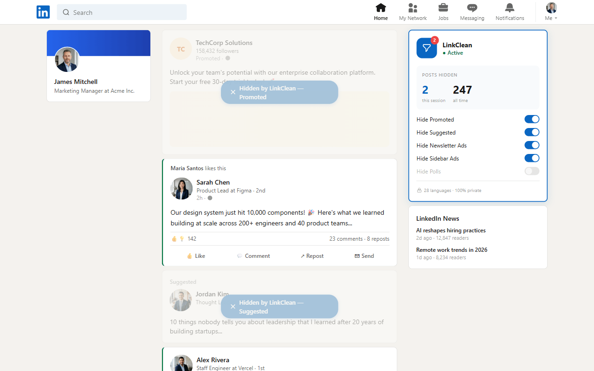Select the Home tab

pos(381,12)
